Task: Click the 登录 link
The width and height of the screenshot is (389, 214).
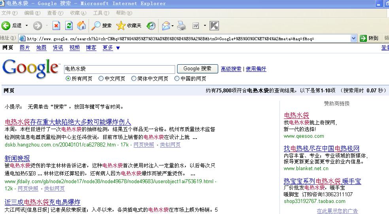Action: (385, 47)
